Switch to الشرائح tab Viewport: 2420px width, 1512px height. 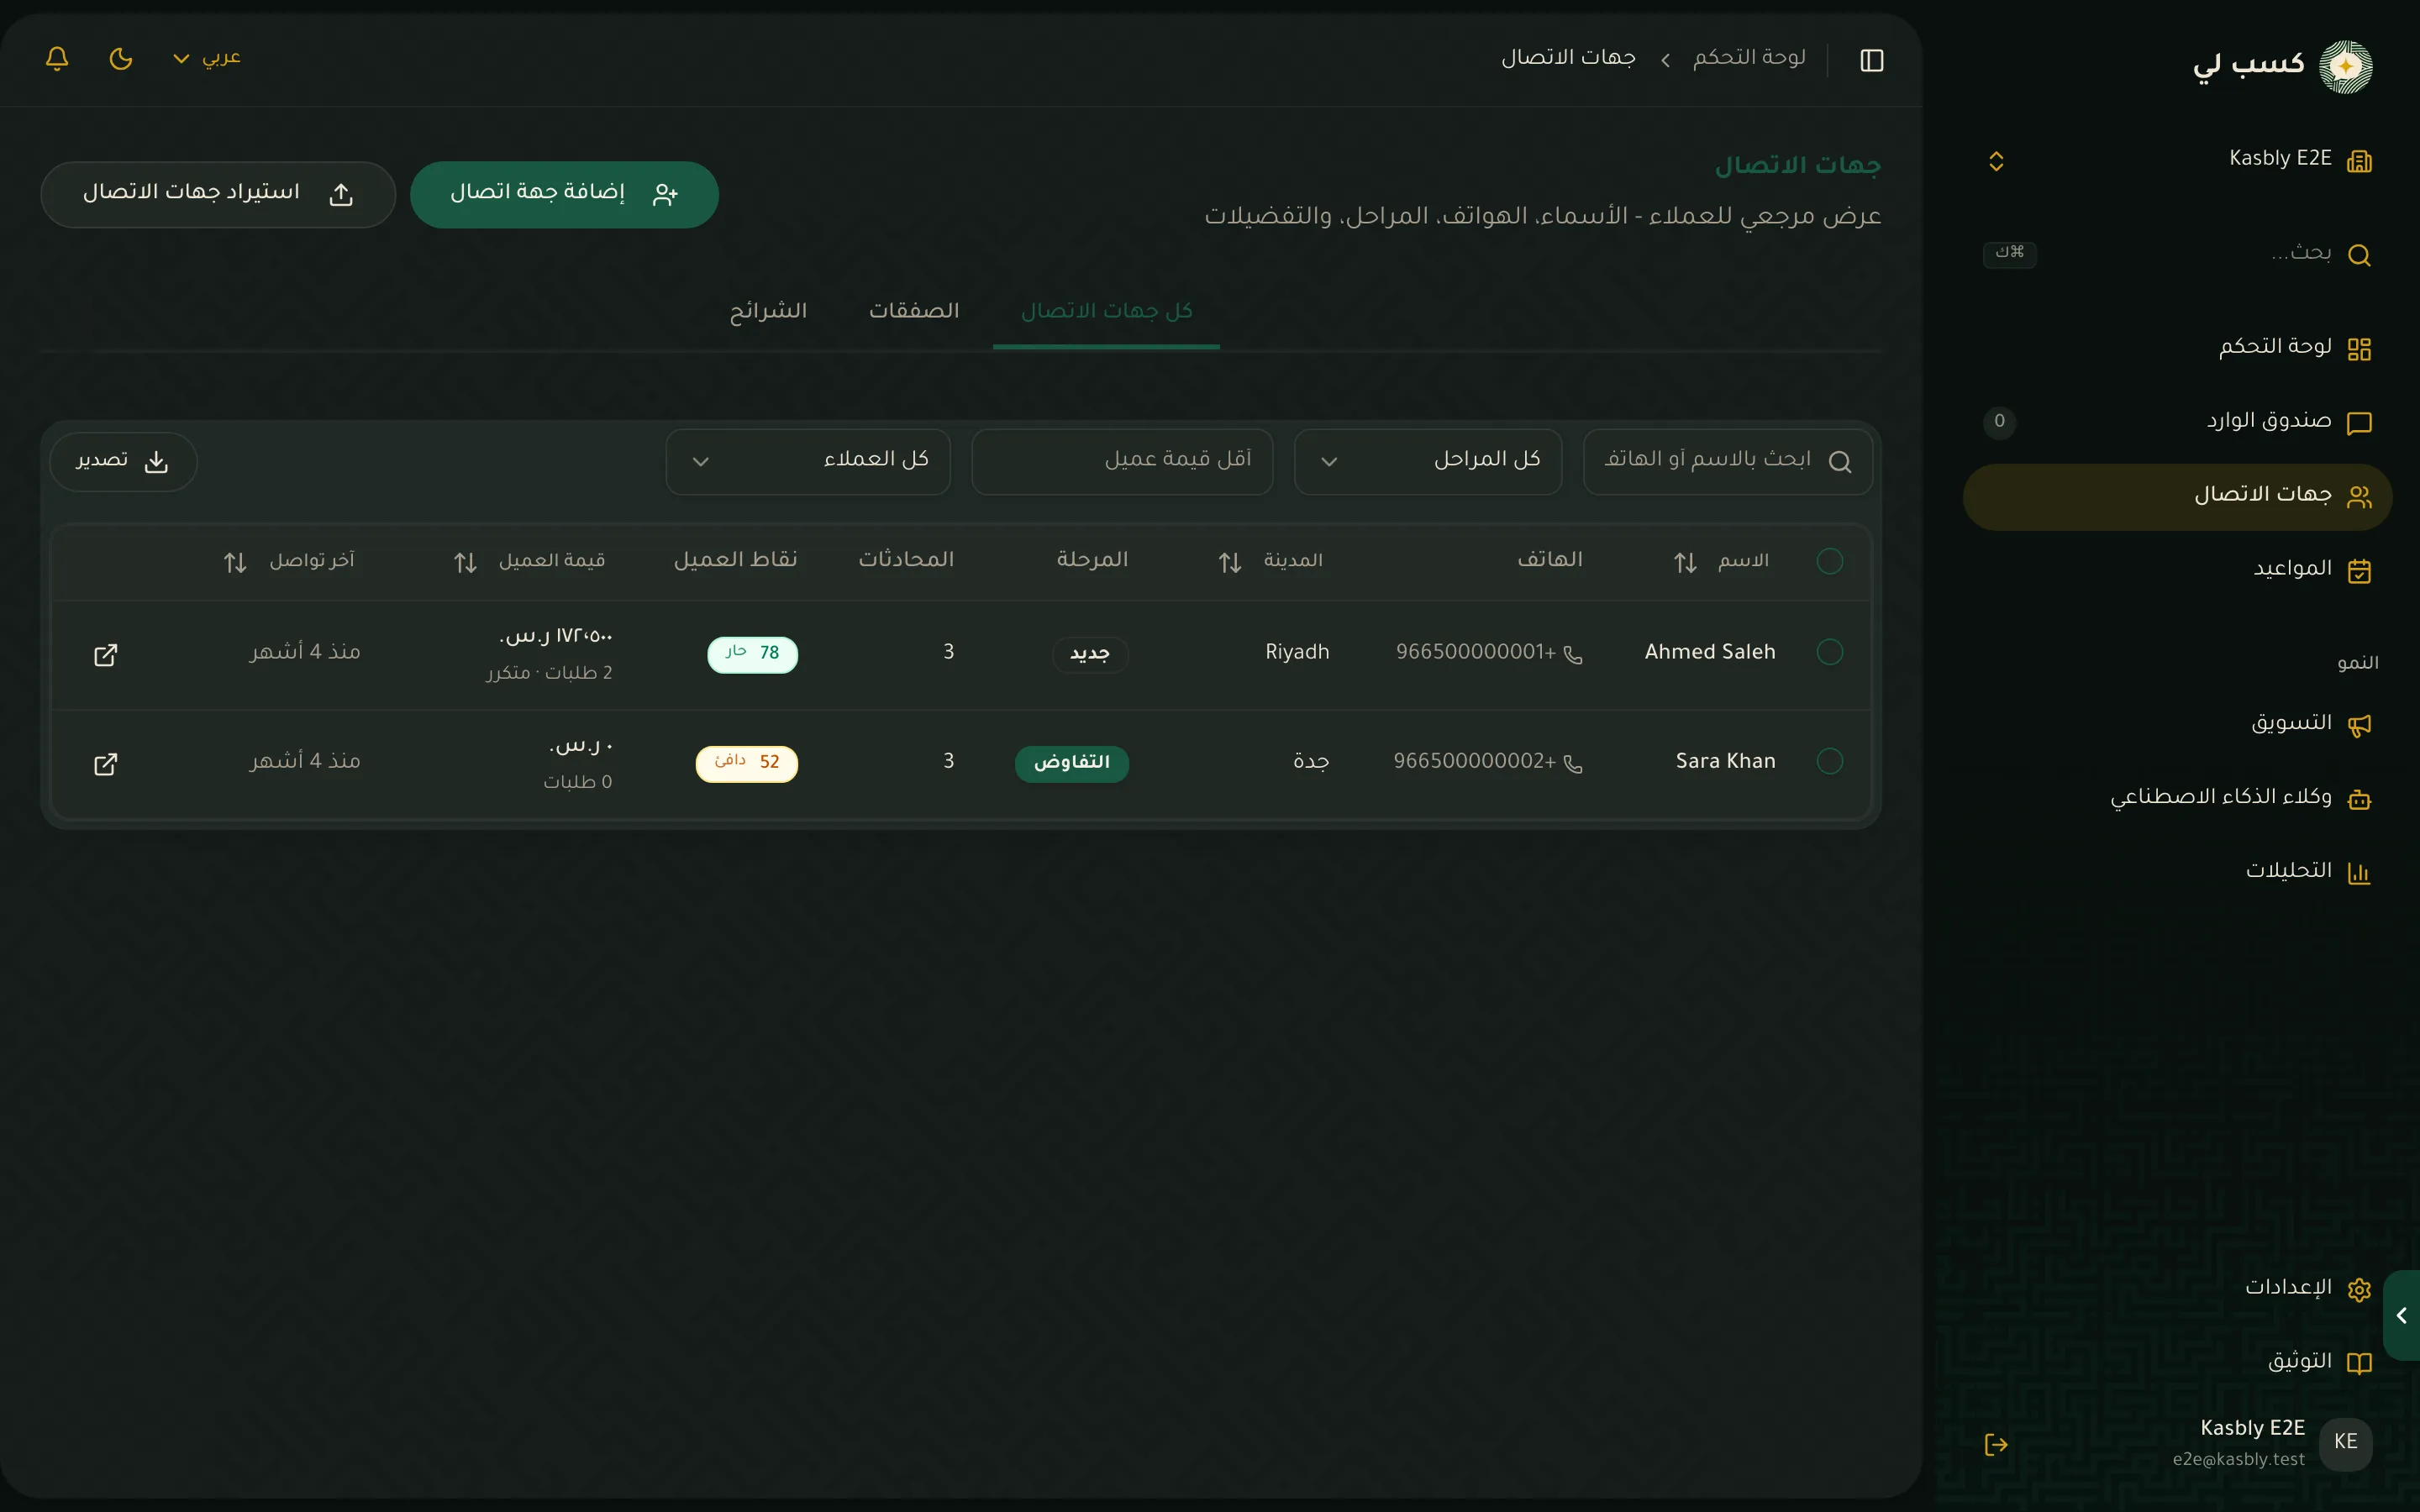point(768,312)
